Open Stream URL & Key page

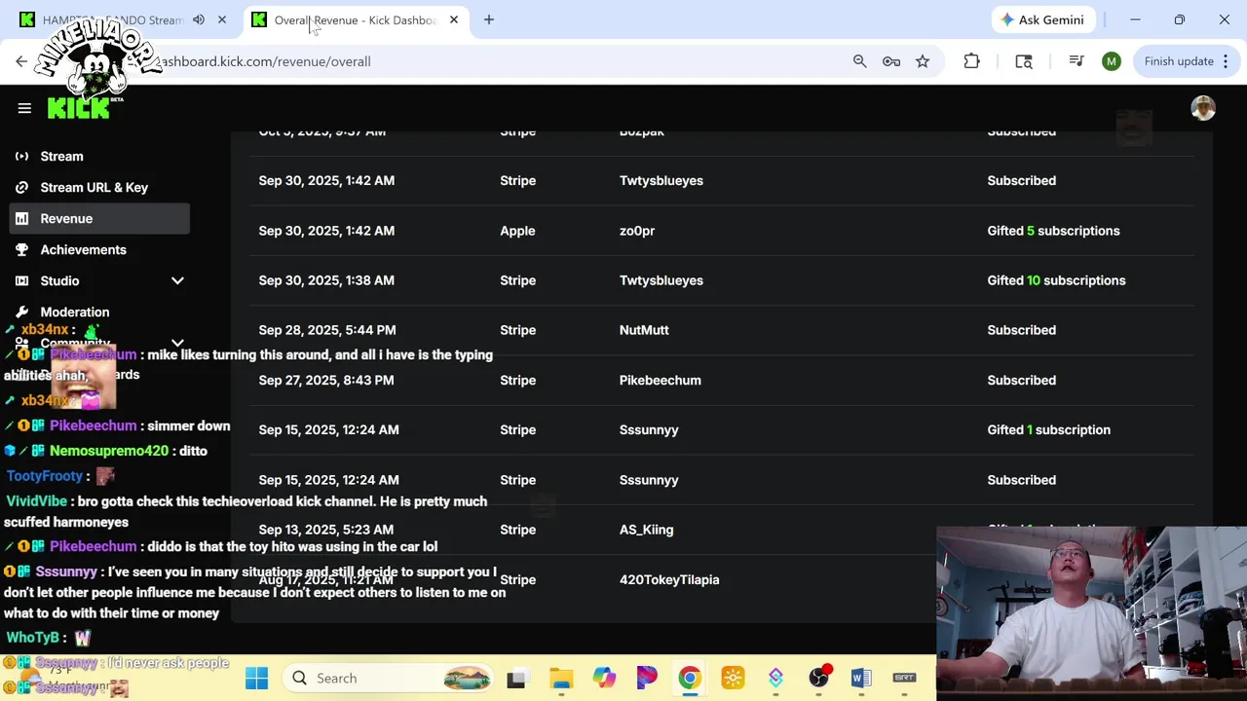[94, 187]
